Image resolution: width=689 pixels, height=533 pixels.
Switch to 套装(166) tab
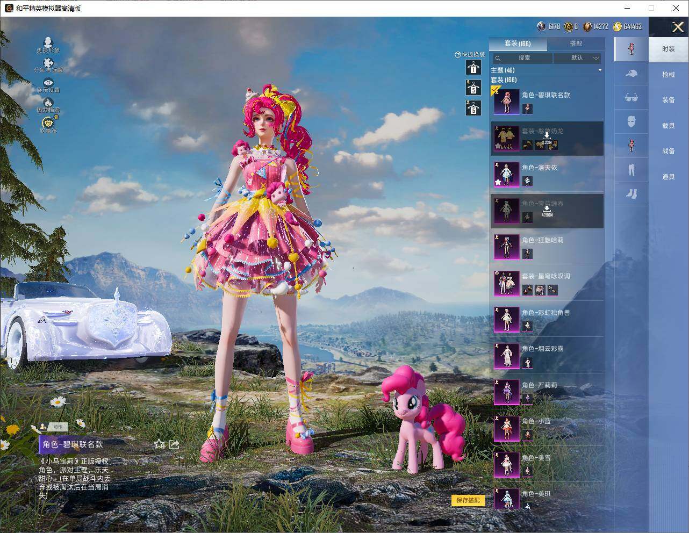pyautogui.click(x=518, y=44)
